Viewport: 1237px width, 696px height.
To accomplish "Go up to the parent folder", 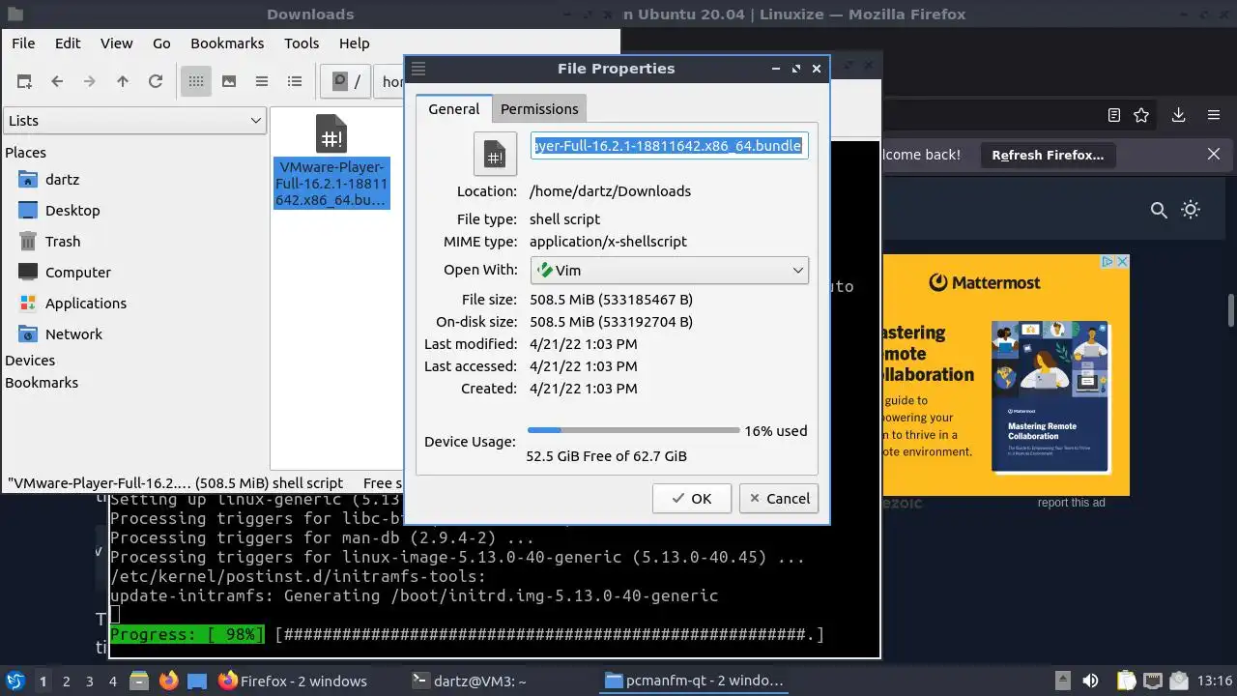I will tap(123, 81).
